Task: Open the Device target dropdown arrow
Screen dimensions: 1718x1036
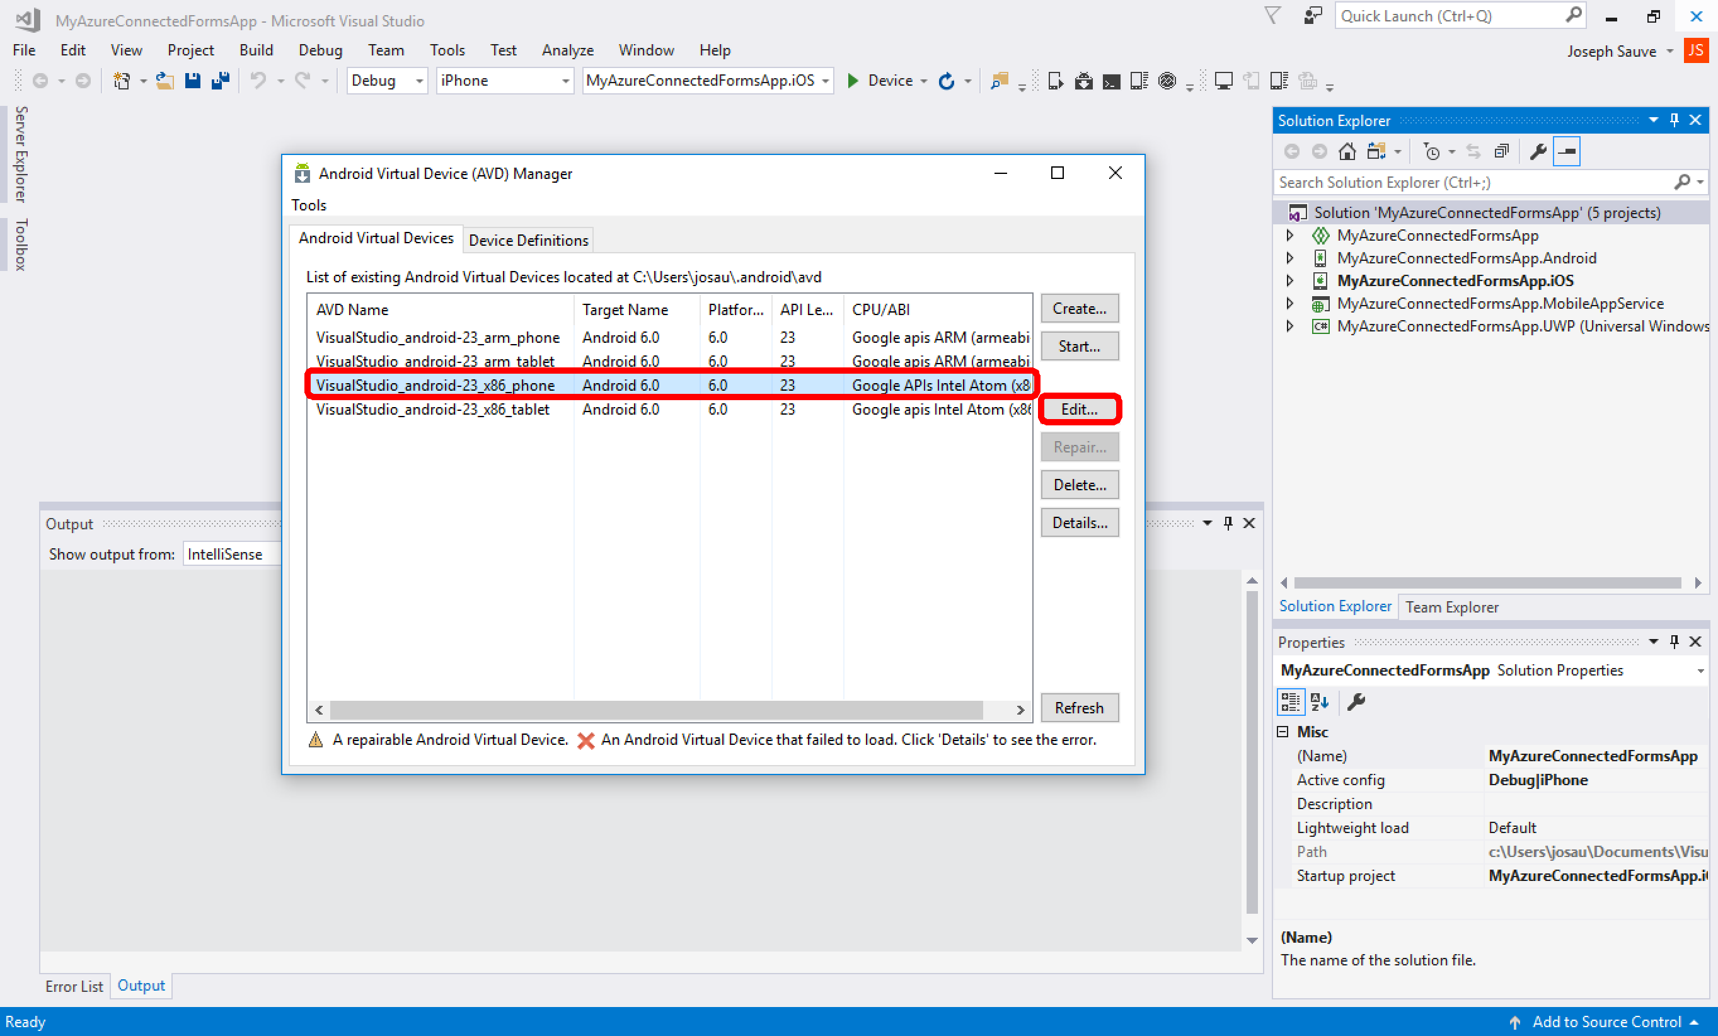Action: [x=924, y=81]
